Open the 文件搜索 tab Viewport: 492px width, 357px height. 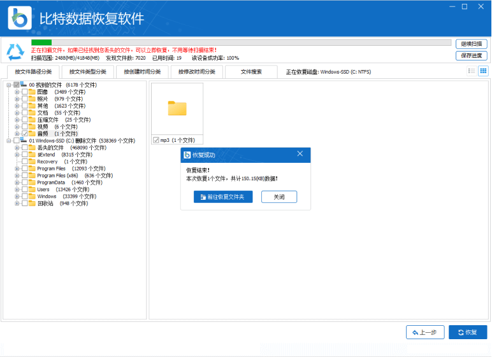coord(251,72)
